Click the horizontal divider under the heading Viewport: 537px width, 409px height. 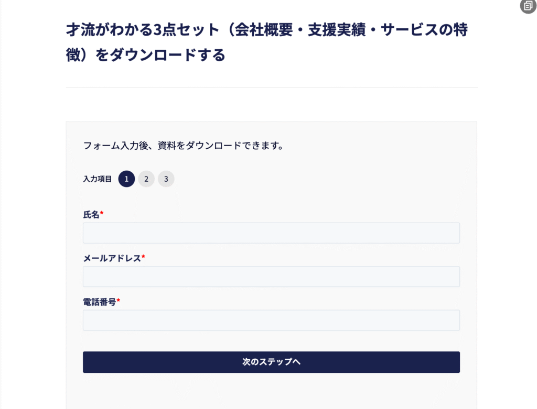click(x=272, y=87)
